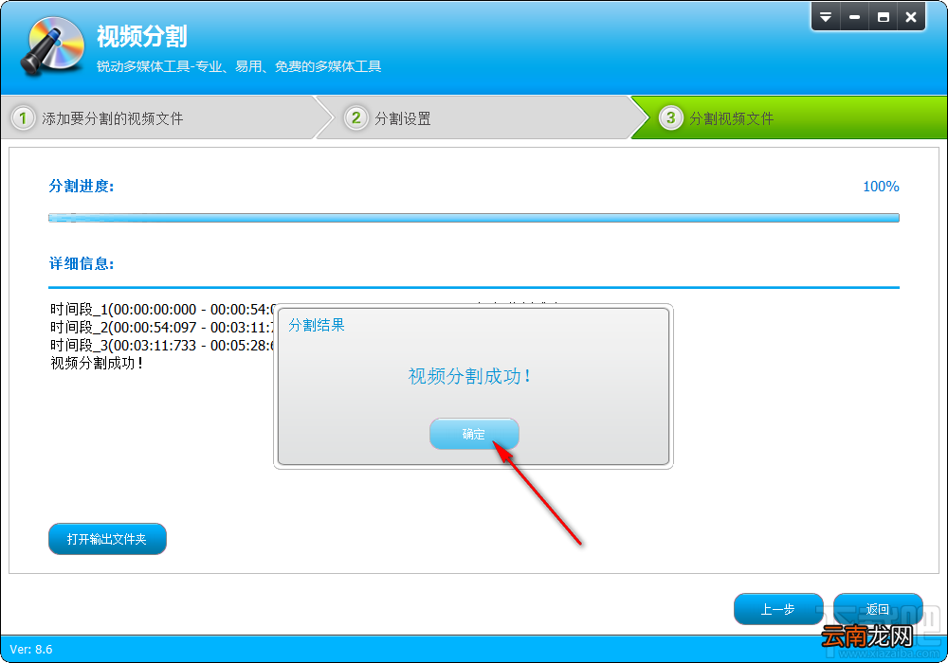The height and width of the screenshot is (663, 948).
Task: Click the dialog message 视频分割成功！
Action: (x=470, y=376)
